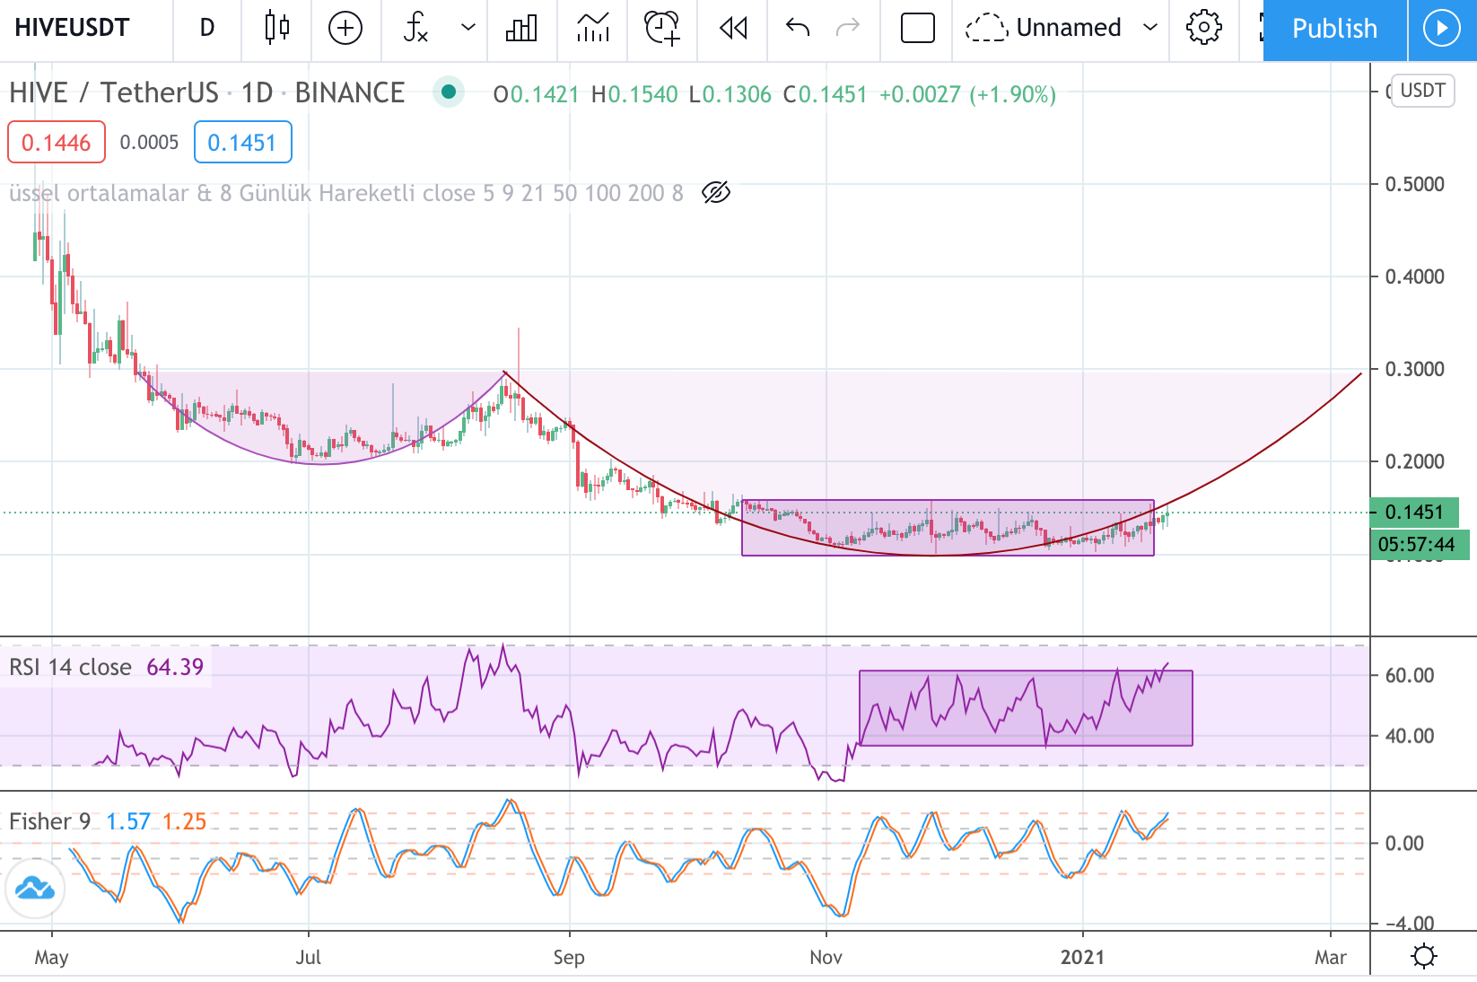Viewport: 1477px width, 982px height.
Task: Click the 0.2000 price scale label
Action: (1414, 461)
